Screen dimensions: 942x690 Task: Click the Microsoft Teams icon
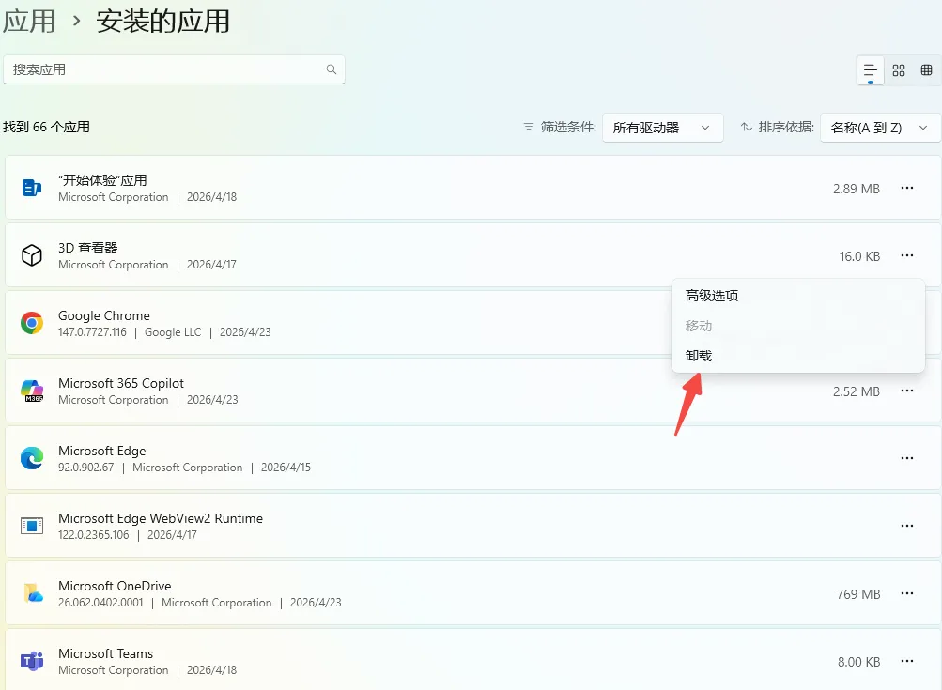[32, 661]
